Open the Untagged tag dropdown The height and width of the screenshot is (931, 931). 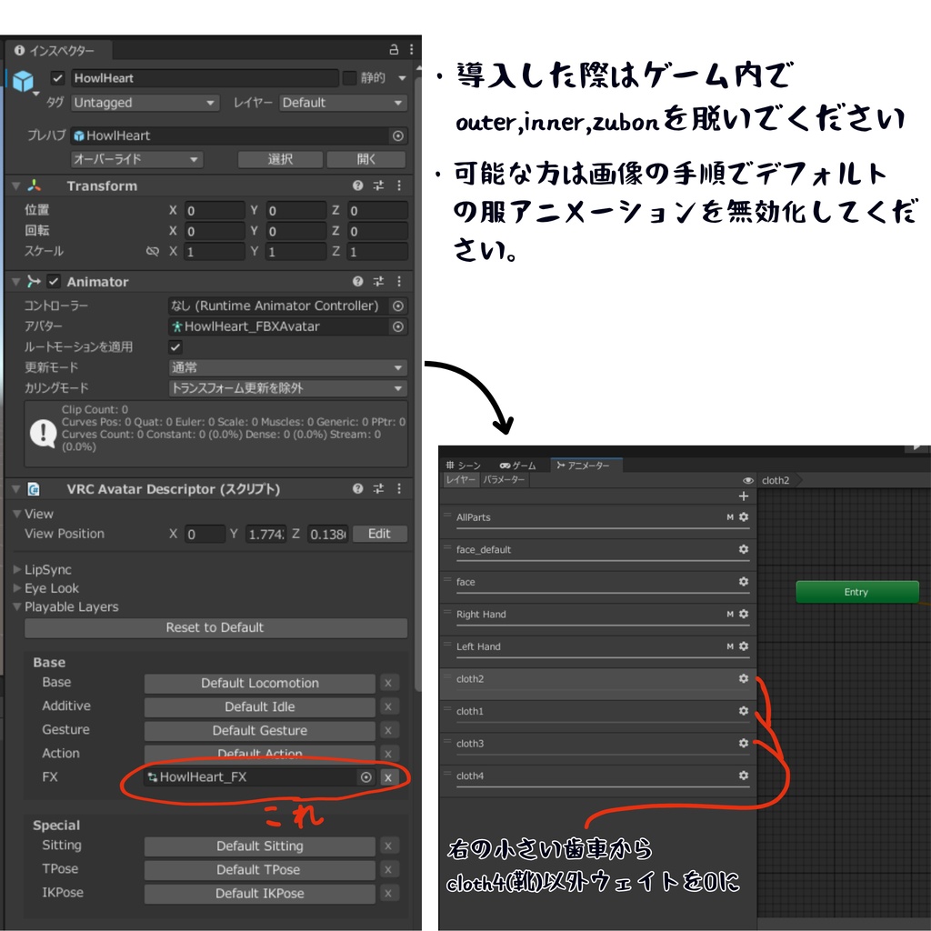tap(145, 103)
